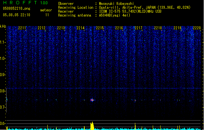
Task: Click the 2211 time marker
Action: tap(22, 28)
